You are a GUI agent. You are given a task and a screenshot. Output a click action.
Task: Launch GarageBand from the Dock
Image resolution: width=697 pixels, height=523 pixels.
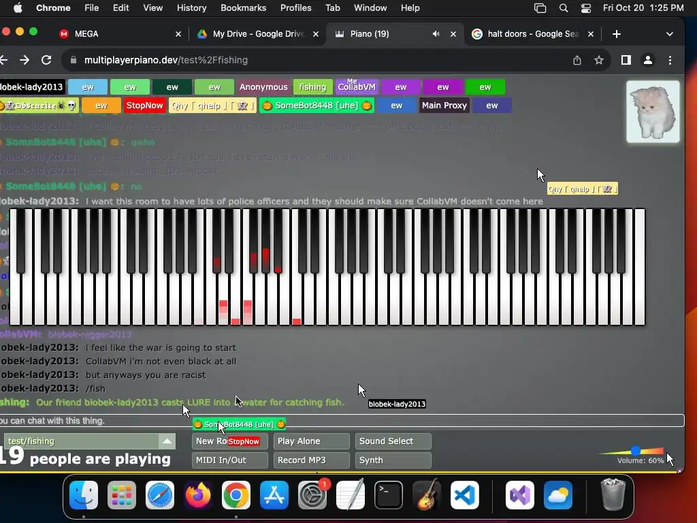(427, 494)
